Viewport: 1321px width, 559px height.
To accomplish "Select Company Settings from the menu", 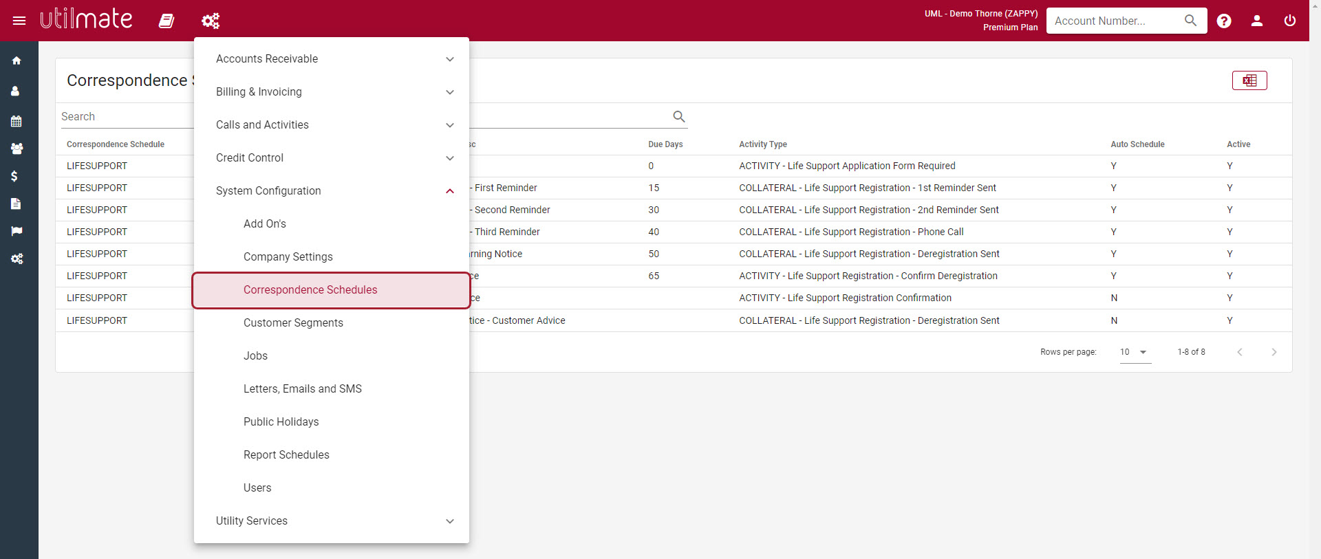I will (x=288, y=257).
